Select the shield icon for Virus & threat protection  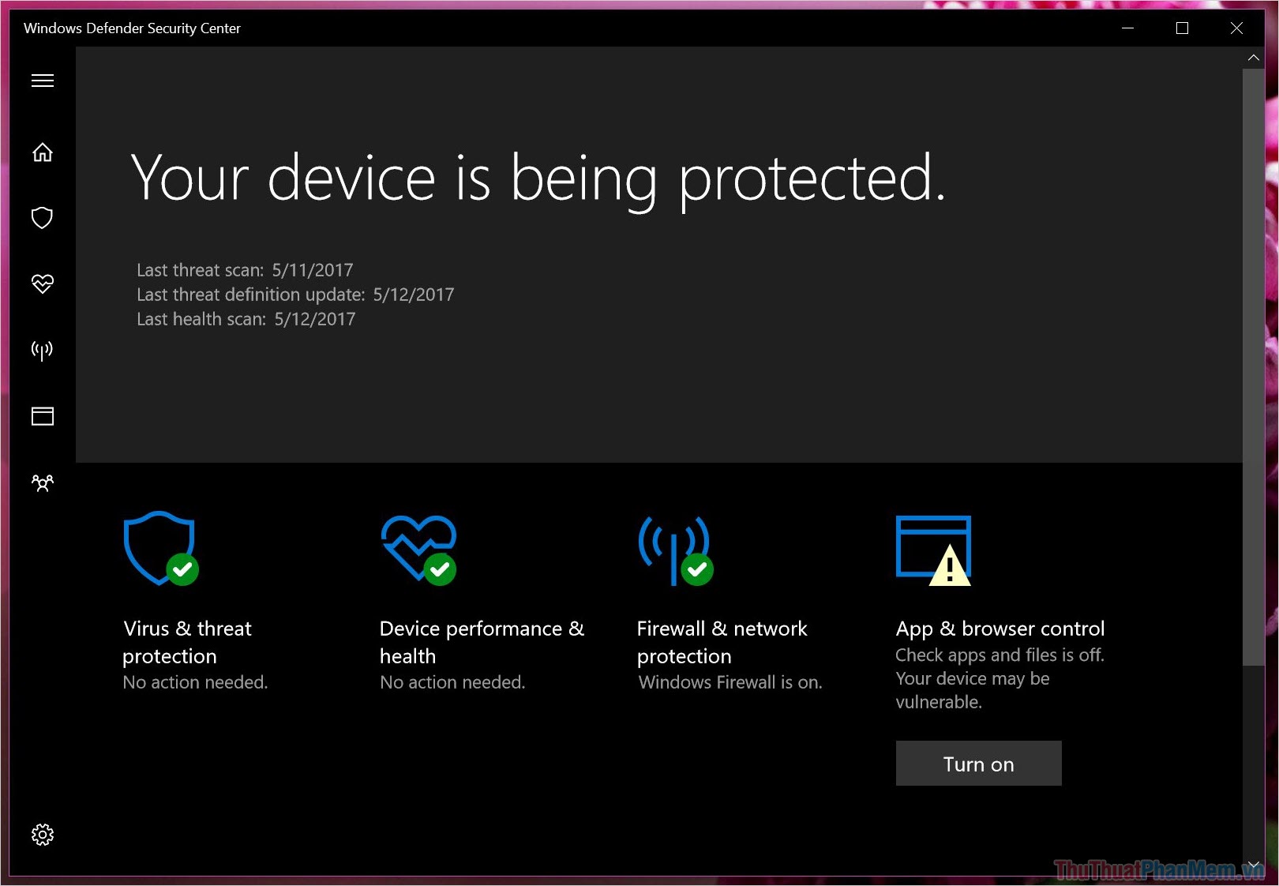point(42,218)
